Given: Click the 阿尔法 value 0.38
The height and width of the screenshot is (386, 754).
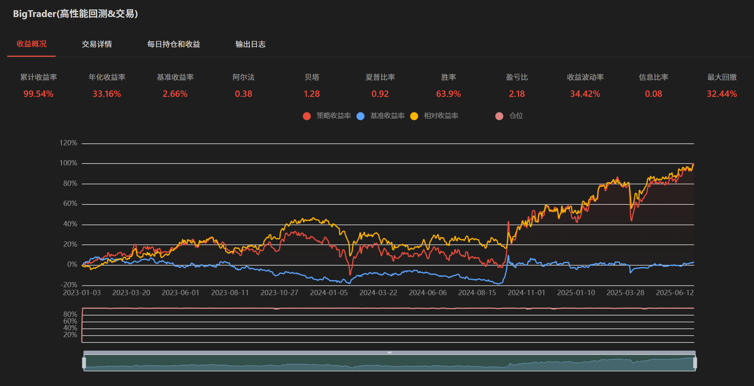Looking at the screenshot, I should [243, 94].
